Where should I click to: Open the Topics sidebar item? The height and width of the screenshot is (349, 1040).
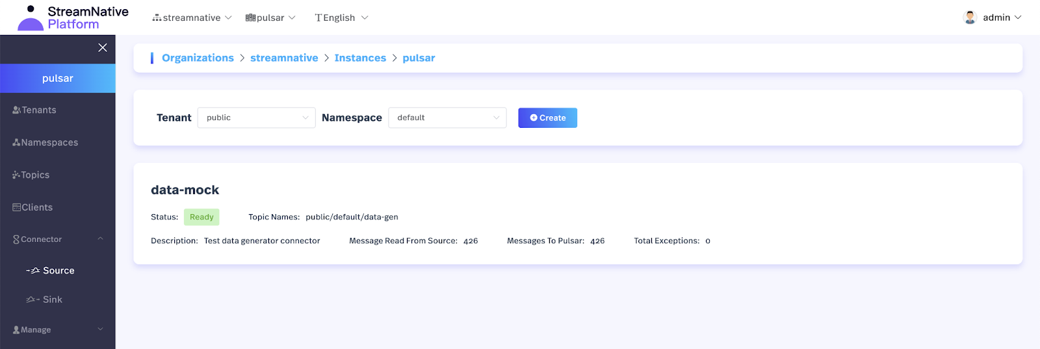click(x=35, y=175)
